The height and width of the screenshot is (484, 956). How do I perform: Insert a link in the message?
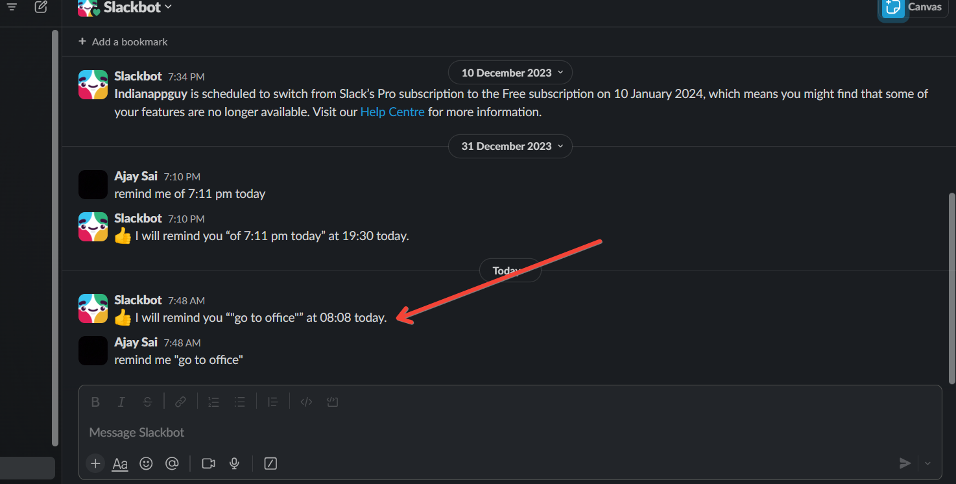(181, 402)
